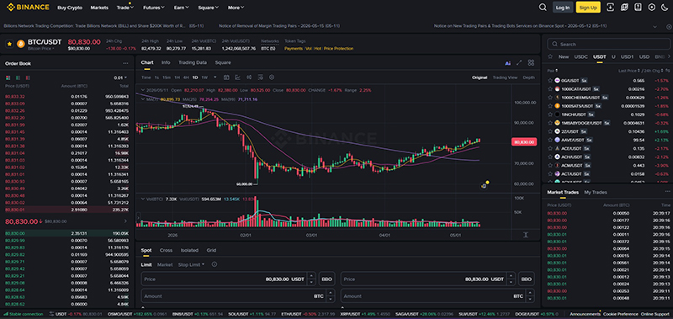Open order book three-dot options menu
This screenshot has height=319, width=673.
125,63
